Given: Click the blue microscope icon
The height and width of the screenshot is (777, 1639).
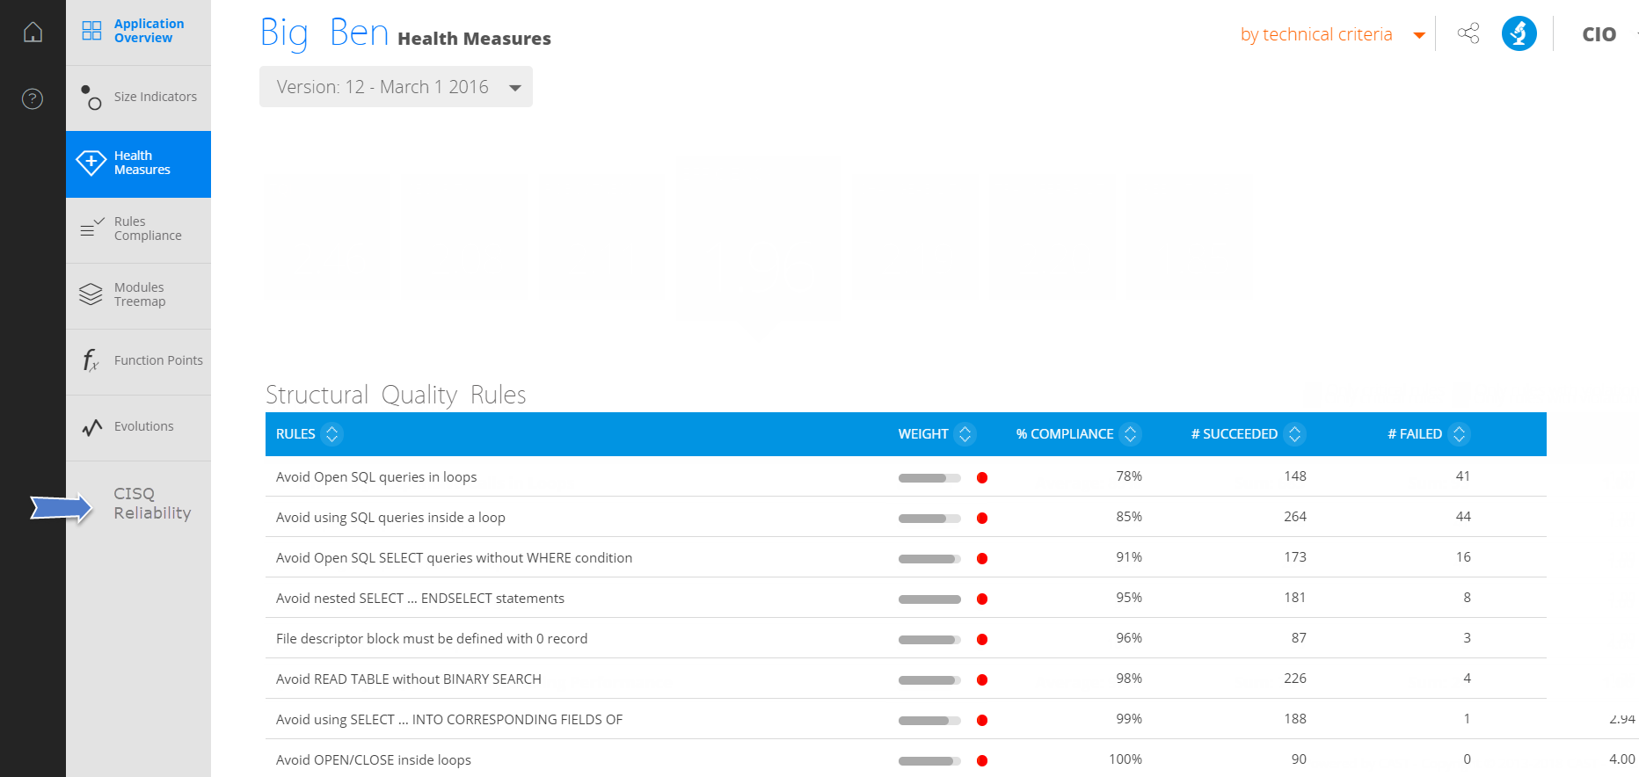Looking at the screenshot, I should tap(1519, 33).
